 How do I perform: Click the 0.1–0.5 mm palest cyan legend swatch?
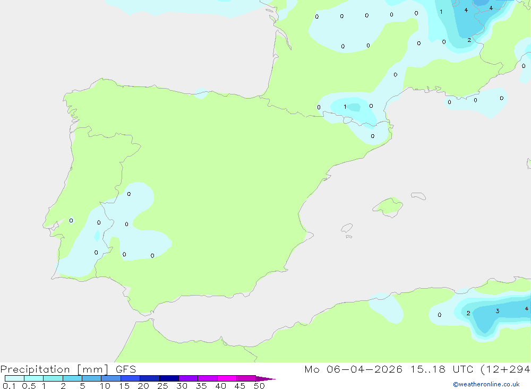tap(14, 378)
